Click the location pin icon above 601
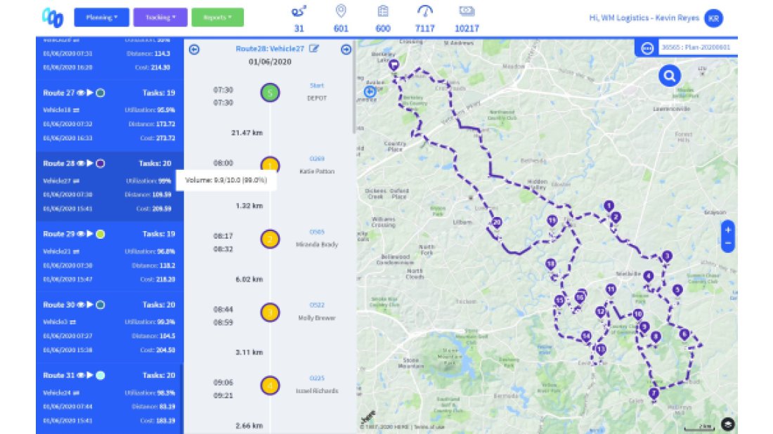 tap(342, 11)
